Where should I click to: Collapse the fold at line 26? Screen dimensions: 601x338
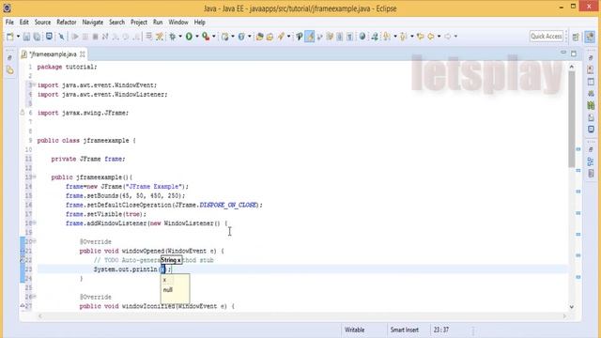[34, 297]
